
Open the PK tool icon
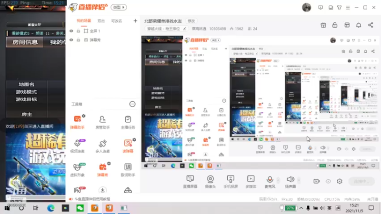pos(78,190)
